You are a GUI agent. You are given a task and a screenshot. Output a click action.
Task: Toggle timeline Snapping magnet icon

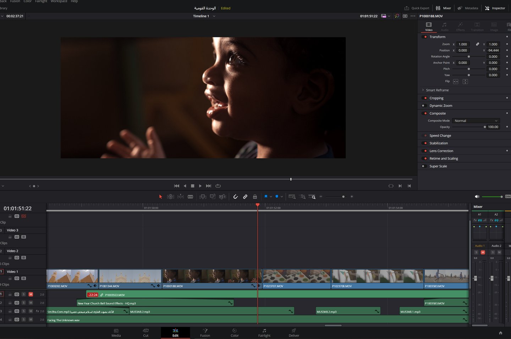pyautogui.click(x=235, y=196)
